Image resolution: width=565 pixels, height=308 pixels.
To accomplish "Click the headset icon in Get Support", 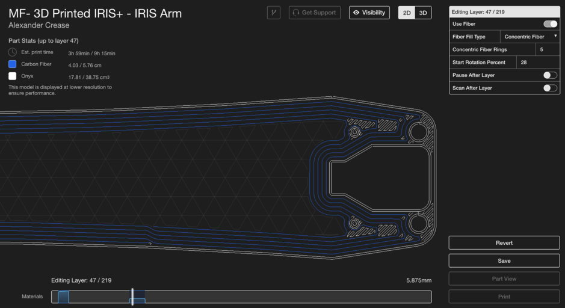I will (x=296, y=13).
